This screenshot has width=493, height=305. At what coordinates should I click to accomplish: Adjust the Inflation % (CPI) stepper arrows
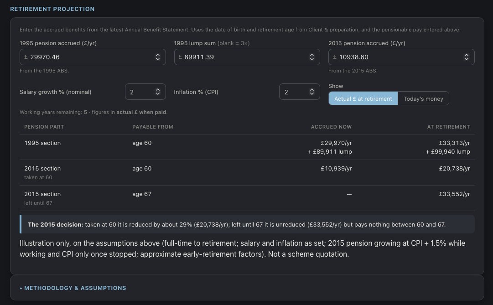(x=311, y=92)
